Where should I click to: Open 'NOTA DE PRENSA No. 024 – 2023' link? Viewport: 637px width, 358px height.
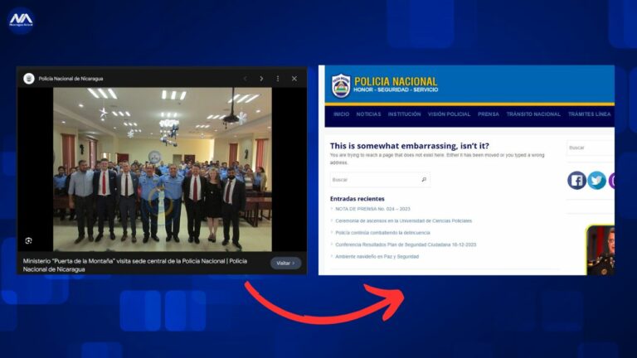point(372,209)
